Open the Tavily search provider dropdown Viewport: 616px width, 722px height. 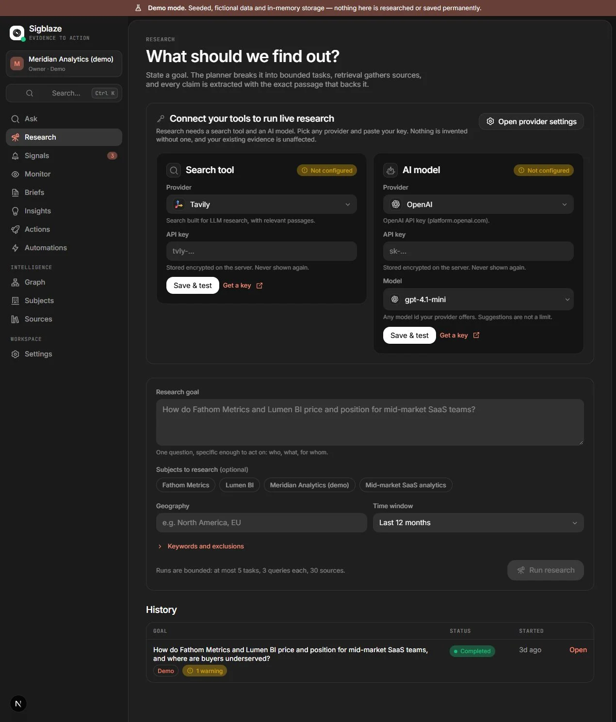coord(261,205)
